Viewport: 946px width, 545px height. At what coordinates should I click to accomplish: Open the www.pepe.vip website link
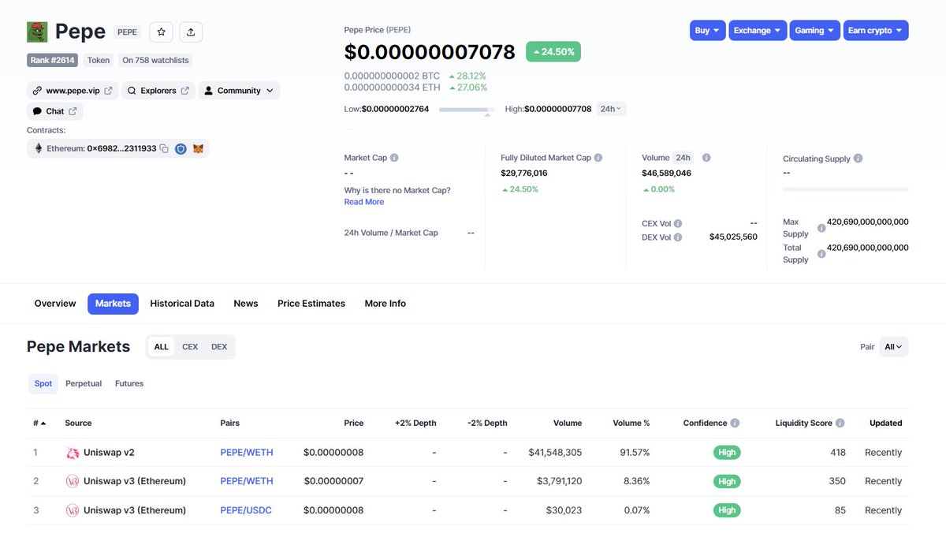coord(73,91)
